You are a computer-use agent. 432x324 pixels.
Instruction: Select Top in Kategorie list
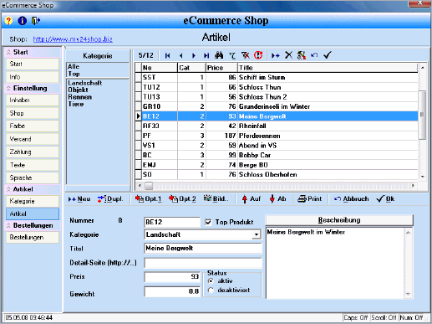pos(74,74)
